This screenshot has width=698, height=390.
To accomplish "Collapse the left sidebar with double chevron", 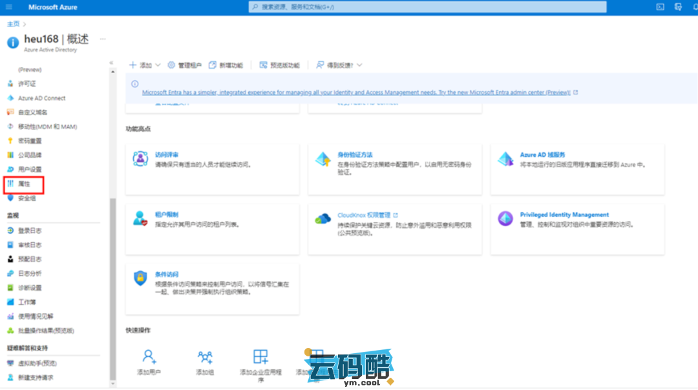I will pos(111,63).
